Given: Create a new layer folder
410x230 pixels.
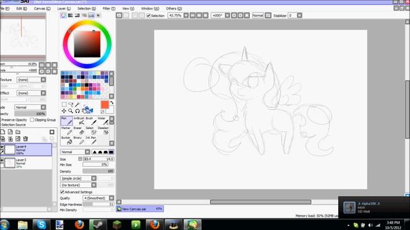Looking at the screenshot, I should pos(18,132).
